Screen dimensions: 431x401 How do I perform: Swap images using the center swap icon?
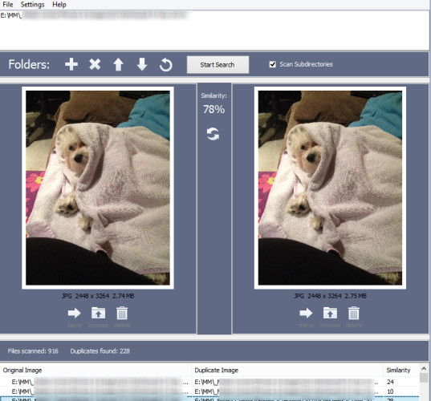[x=213, y=134]
